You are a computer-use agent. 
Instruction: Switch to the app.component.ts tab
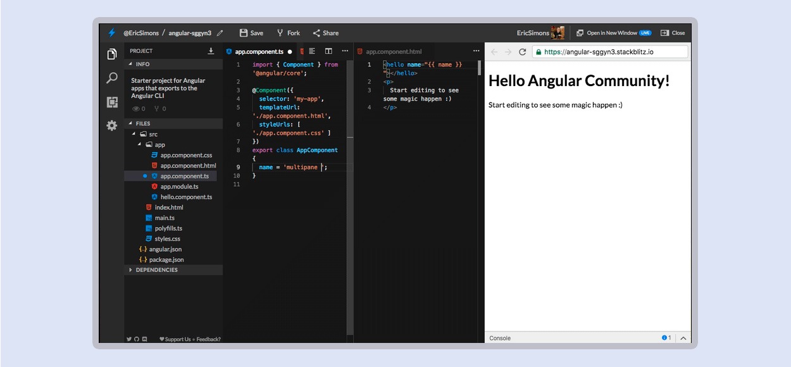(259, 51)
